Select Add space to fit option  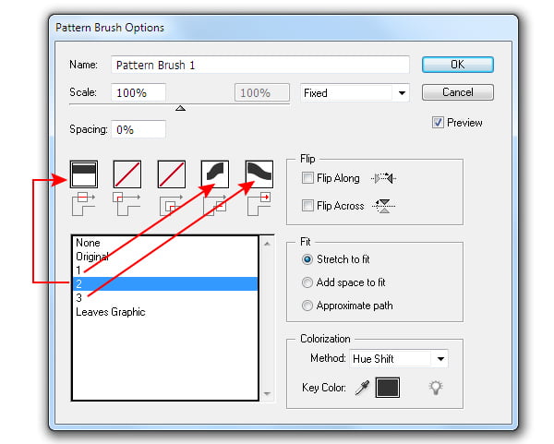(x=307, y=282)
